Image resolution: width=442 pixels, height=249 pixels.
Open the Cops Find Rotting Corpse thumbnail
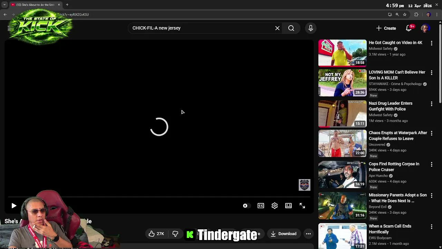(x=342, y=174)
